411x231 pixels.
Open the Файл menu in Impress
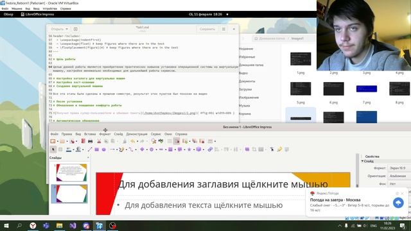pyautogui.click(x=54, y=134)
